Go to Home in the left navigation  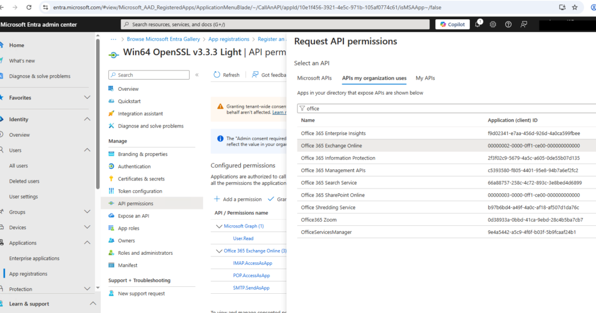click(x=16, y=45)
